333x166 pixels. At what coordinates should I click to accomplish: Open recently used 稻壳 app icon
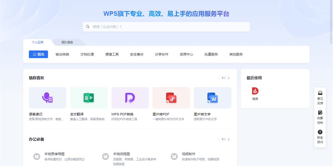[254, 91]
